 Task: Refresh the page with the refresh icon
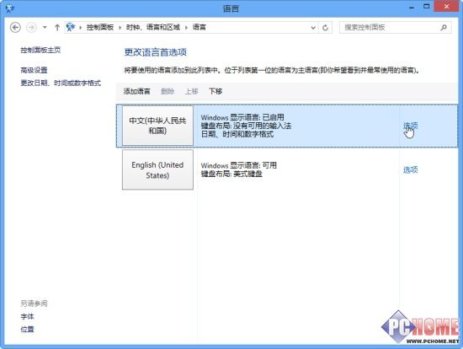[325, 28]
